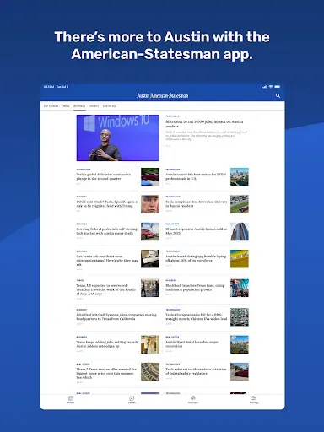Open record-breaking Fourth of July travel article
Image resolution: width=324 pixels, height=432 pixels.
pos(106,289)
